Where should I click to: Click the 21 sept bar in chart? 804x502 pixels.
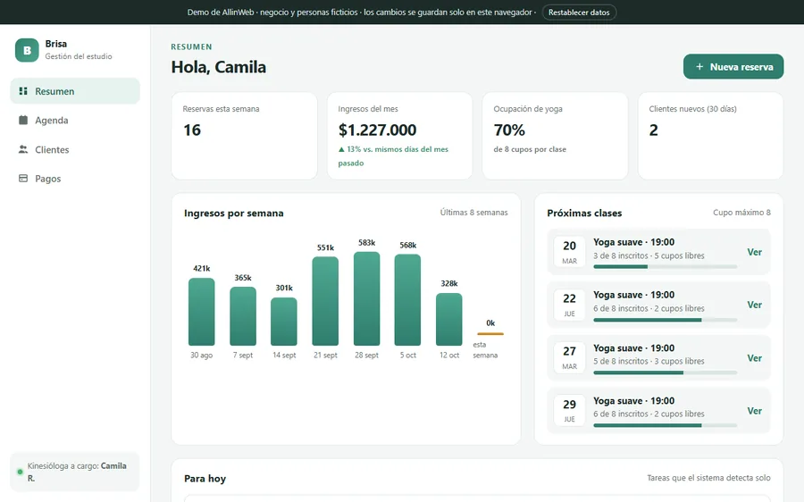tap(325, 301)
